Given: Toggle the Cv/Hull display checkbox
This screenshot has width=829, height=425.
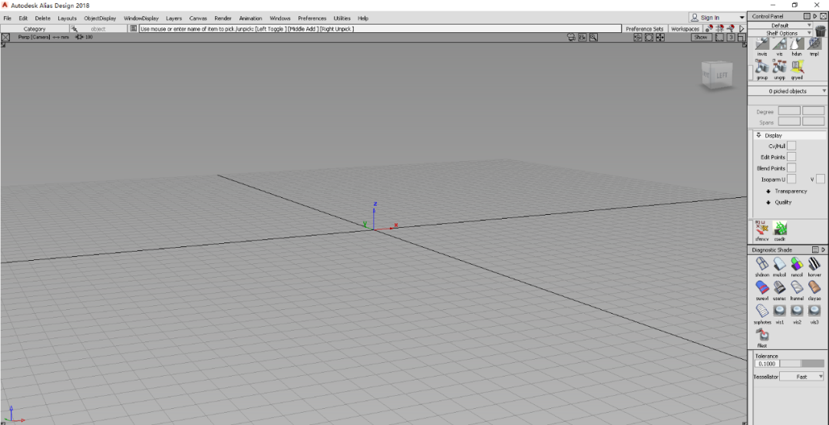Looking at the screenshot, I should [x=791, y=146].
